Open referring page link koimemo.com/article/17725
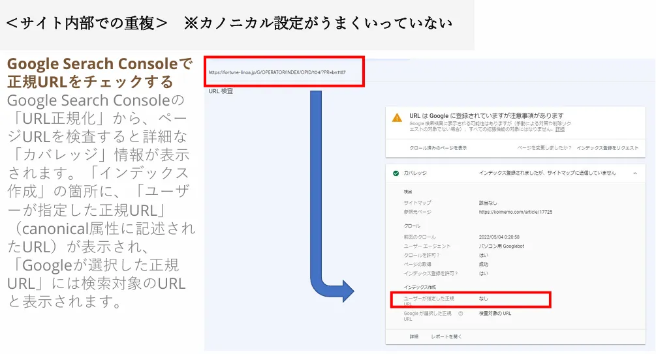This screenshot has height=354, width=656. coord(516,212)
